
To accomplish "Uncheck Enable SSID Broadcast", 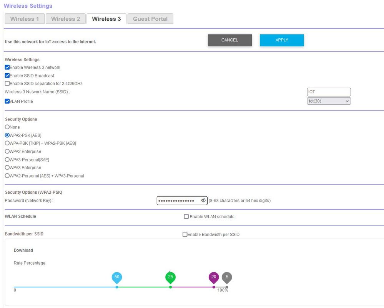I will (x=7, y=75).
